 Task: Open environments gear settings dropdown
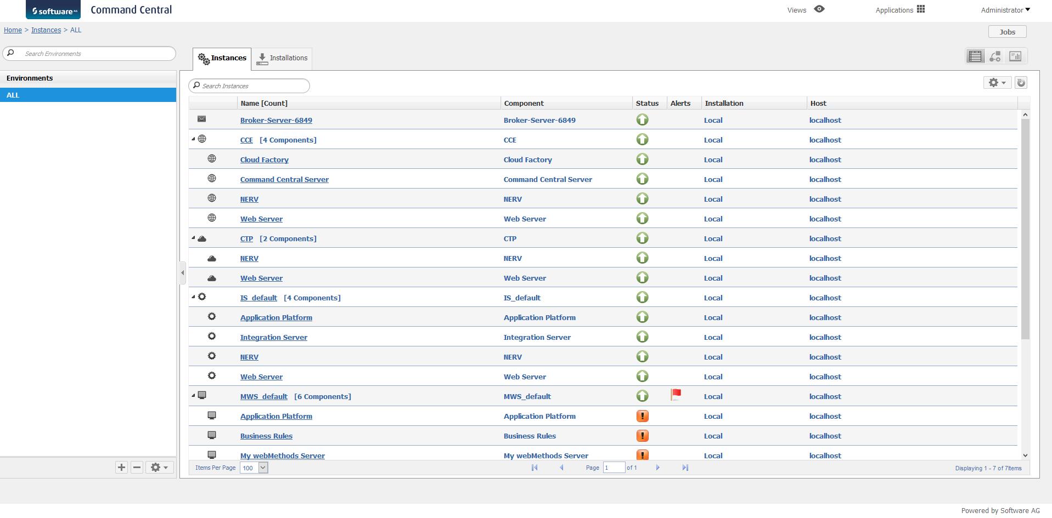[160, 467]
